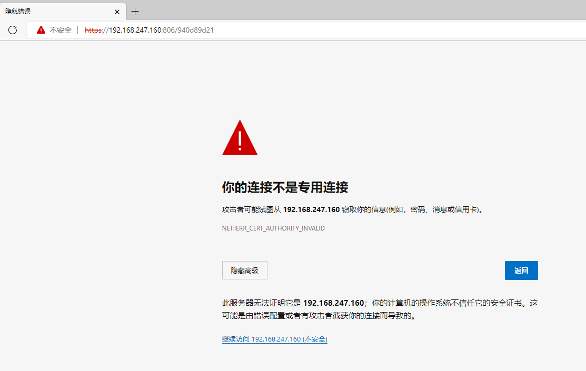Click the address bar to edit URL

pyautogui.click(x=263, y=30)
